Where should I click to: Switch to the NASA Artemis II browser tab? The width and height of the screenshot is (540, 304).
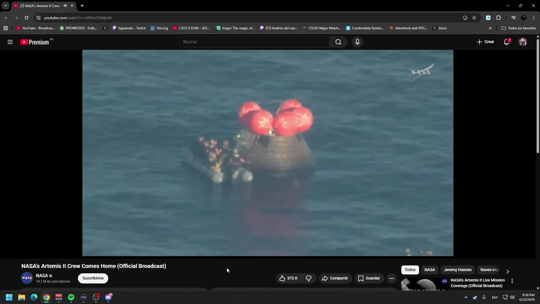(40, 6)
